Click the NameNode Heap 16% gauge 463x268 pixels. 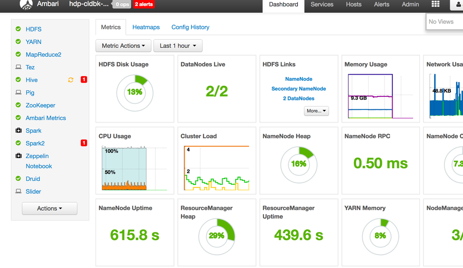pos(298,165)
